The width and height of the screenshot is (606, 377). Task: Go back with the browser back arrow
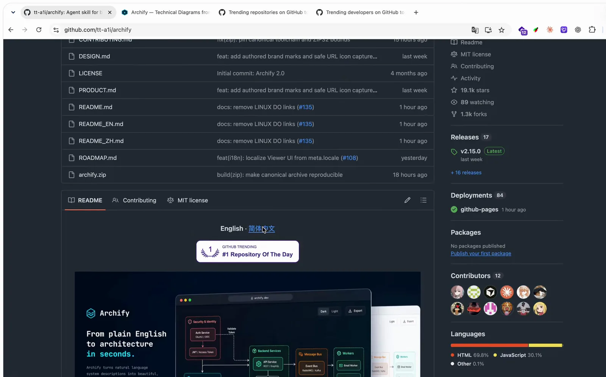tap(11, 30)
